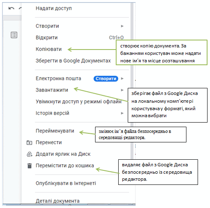Expand the Історія версій submenu arrow

(x=122, y=113)
